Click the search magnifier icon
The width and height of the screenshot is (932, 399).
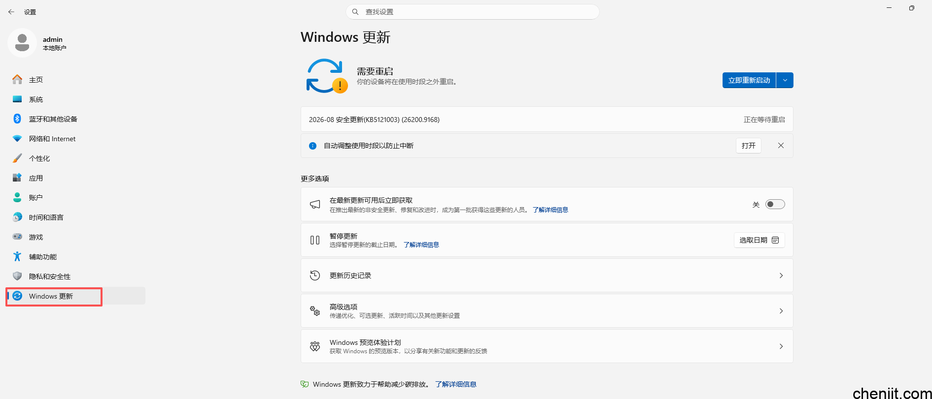pos(355,12)
